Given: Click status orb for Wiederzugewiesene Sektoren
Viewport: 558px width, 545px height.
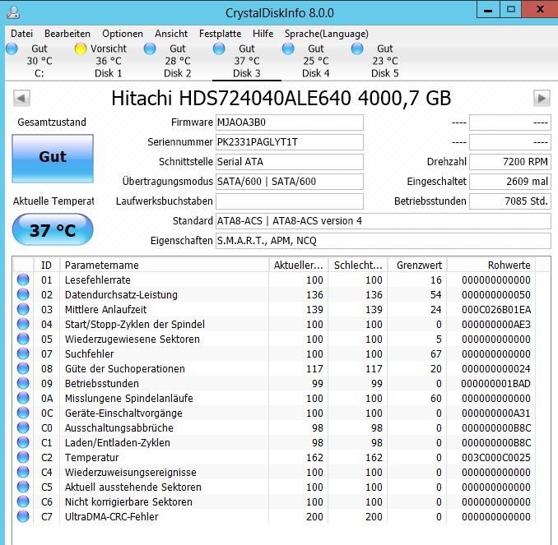Looking at the screenshot, I should tap(23, 339).
